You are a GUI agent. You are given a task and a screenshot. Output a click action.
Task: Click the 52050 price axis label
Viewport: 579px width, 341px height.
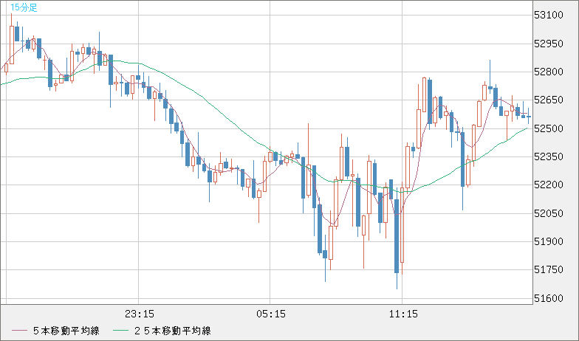[x=549, y=213]
